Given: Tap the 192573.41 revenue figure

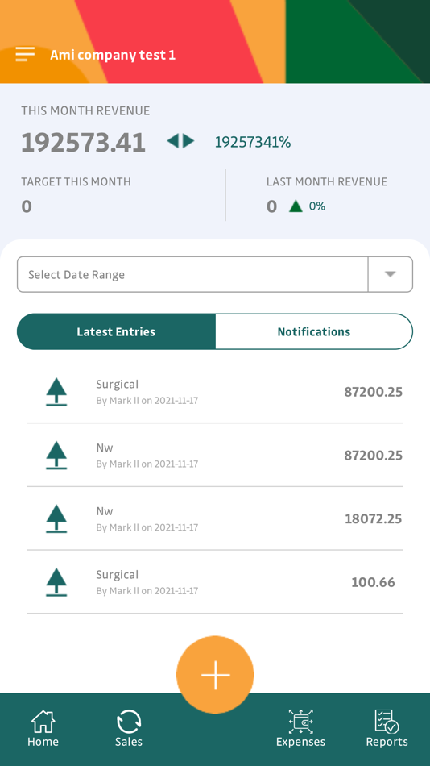Looking at the screenshot, I should [84, 143].
